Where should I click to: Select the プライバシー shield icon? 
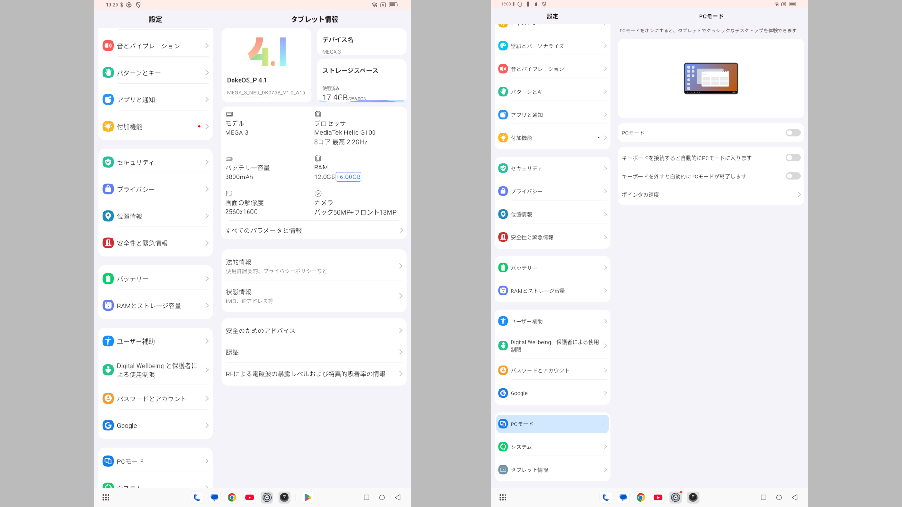click(108, 189)
